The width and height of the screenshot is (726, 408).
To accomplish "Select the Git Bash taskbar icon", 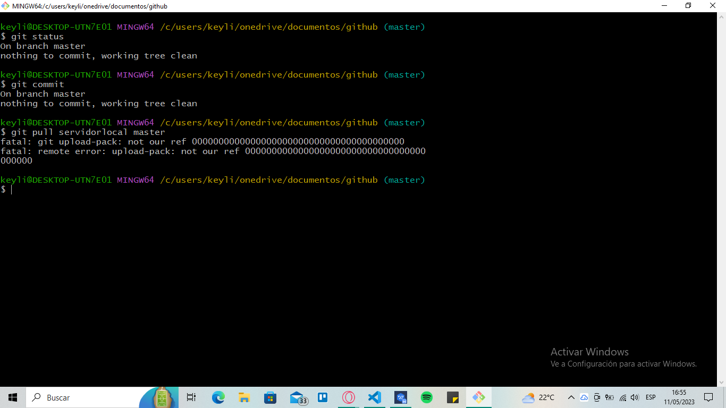I will (478, 397).
